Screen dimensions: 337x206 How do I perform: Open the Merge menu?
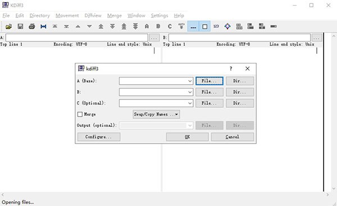coord(115,16)
